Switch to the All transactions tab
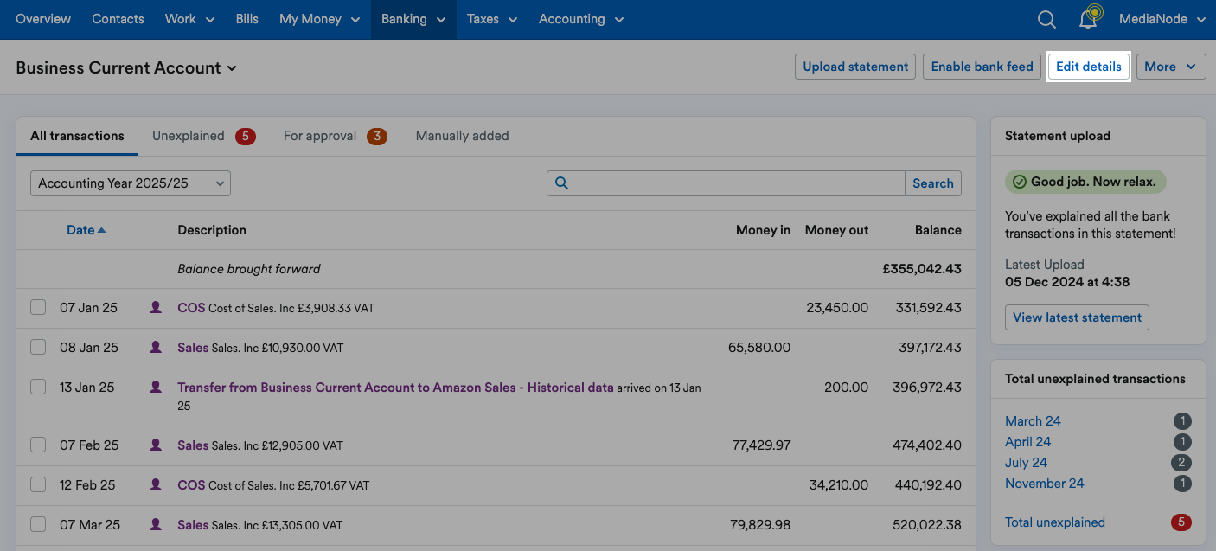The height and width of the screenshot is (551, 1216). (77, 136)
